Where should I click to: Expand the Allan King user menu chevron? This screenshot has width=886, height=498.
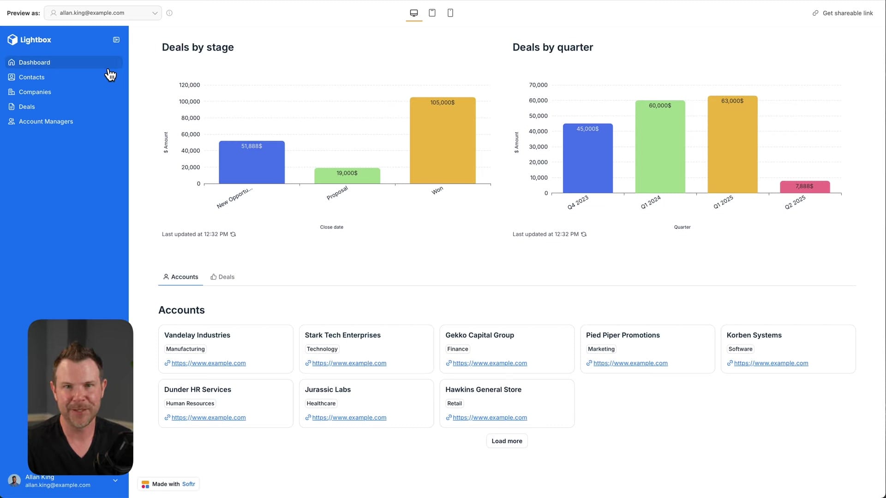click(x=115, y=480)
